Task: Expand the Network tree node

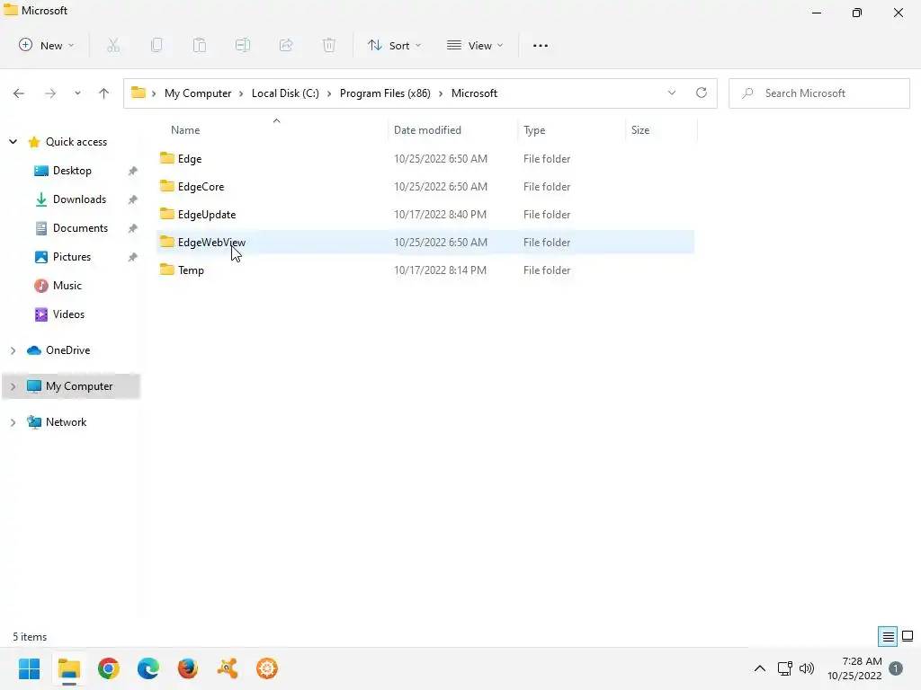Action: pos(13,422)
